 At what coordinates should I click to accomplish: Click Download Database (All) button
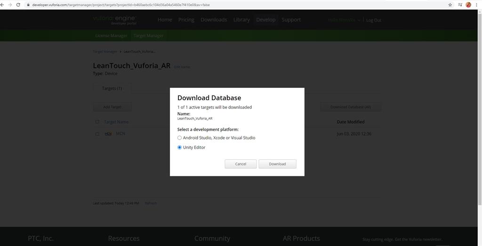click(350, 107)
